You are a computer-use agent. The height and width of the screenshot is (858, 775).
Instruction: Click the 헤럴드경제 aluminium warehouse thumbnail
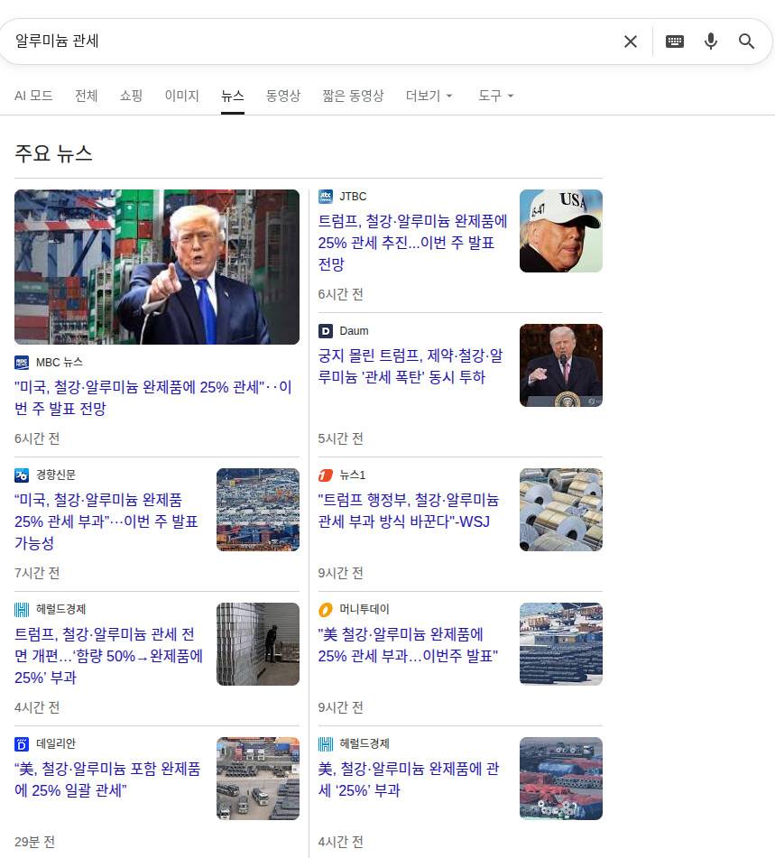[258, 644]
